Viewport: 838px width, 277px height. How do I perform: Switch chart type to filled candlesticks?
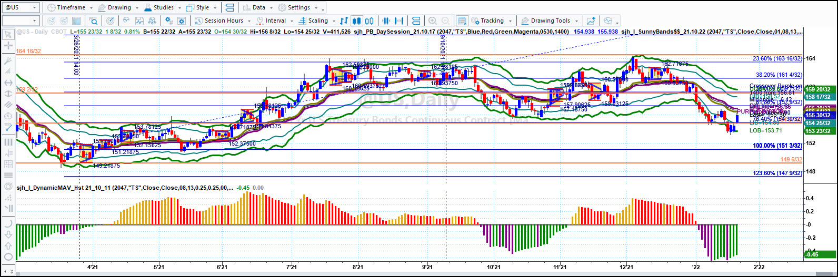[356, 21]
